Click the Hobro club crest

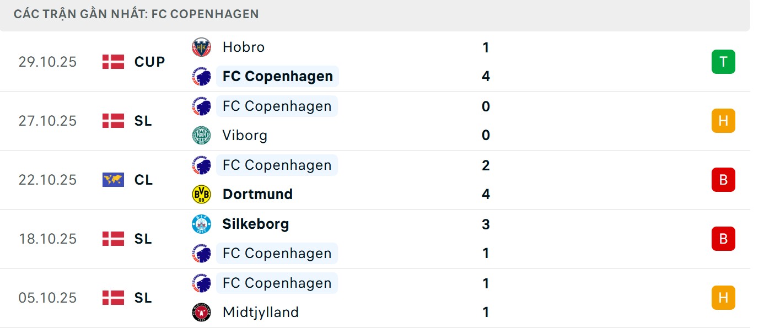[x=202, y=47]
